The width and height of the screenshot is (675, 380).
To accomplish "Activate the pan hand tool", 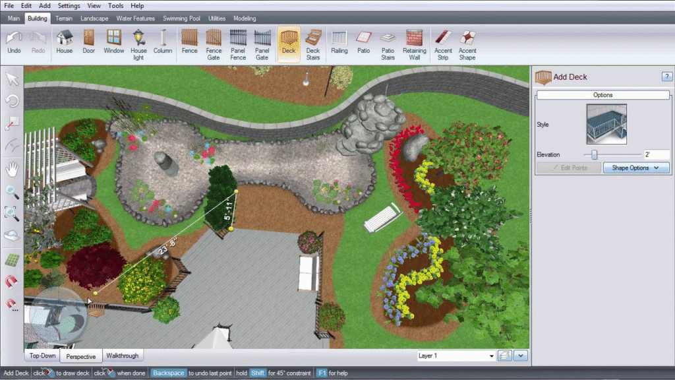I will 12,168.
